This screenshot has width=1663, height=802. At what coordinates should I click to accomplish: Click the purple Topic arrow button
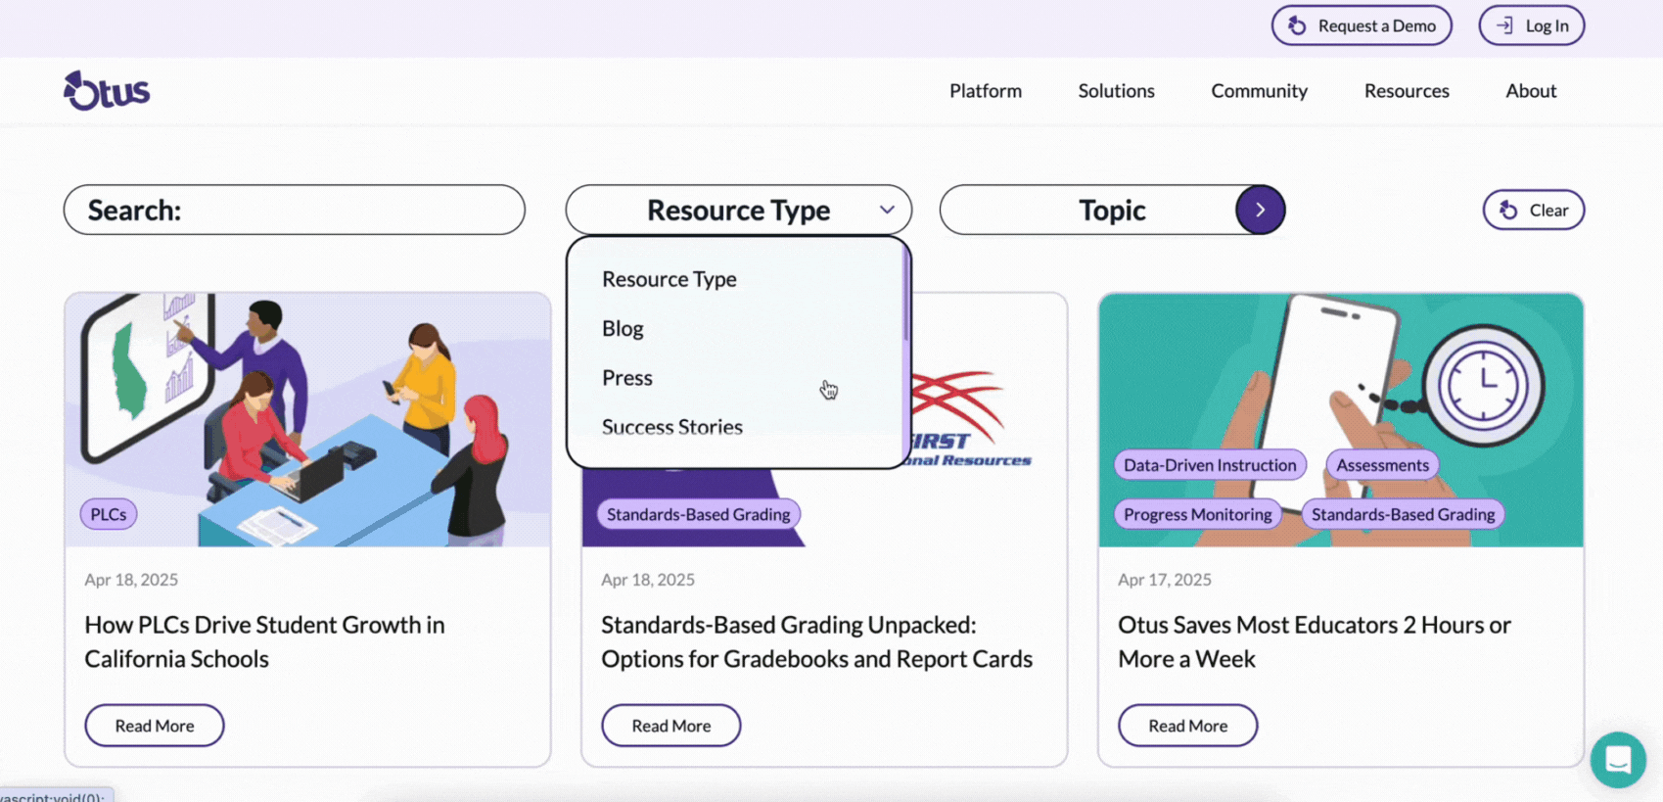(1260, 210)
